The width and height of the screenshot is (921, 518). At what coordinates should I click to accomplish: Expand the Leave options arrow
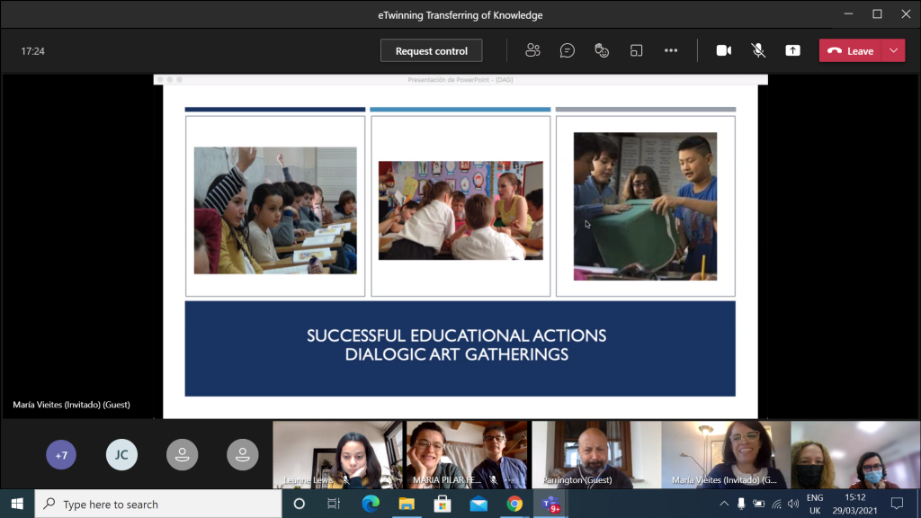[893, 50]
